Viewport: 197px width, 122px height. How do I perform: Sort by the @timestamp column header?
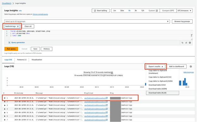click(x=19, y=93)
